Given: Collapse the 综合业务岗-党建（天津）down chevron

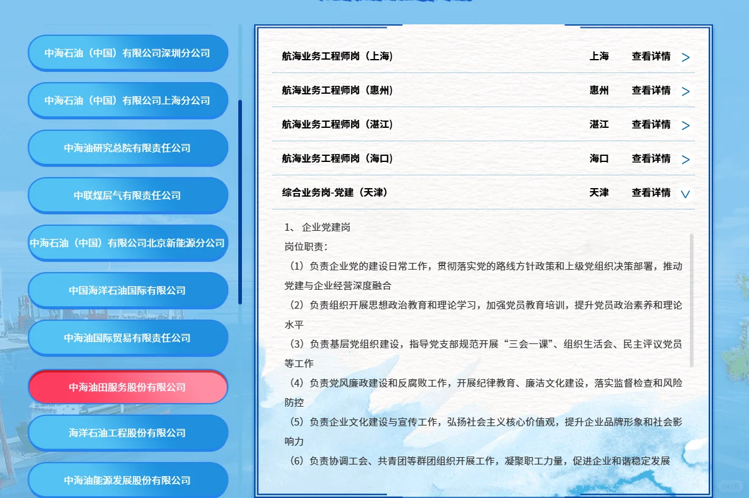Looking at the screenshot, I should [x=686, y=194].
